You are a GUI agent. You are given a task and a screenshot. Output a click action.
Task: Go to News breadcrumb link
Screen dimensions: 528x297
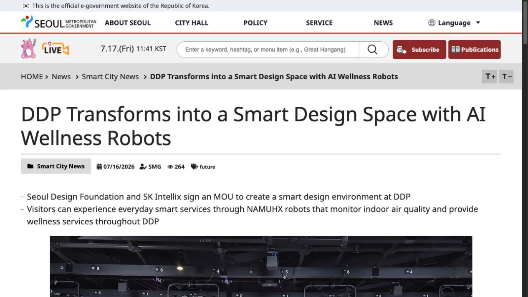tap(61, 76)
